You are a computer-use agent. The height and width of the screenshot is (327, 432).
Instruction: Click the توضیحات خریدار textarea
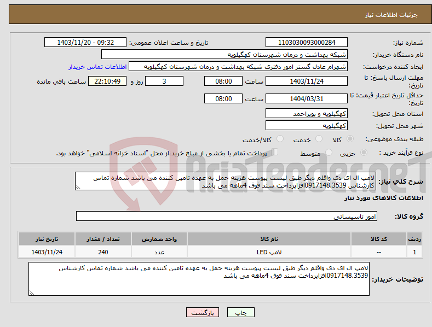click(199, 279)
